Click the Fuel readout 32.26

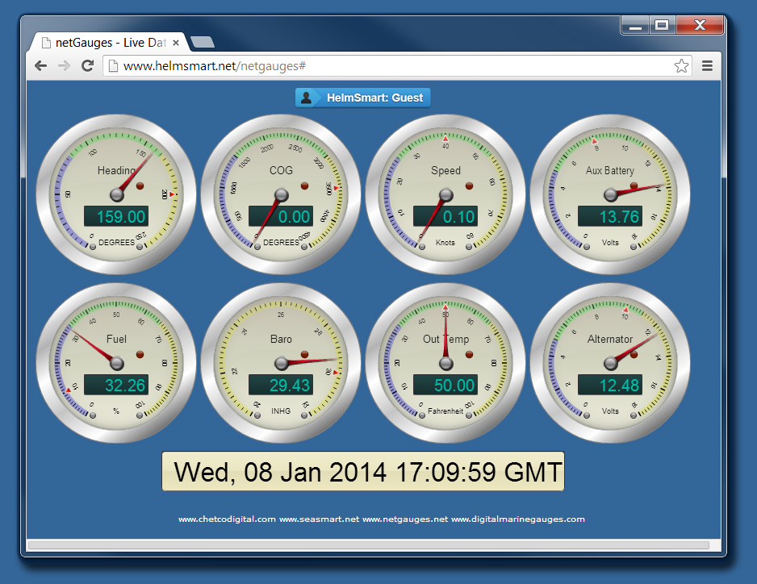click(116, 385)
